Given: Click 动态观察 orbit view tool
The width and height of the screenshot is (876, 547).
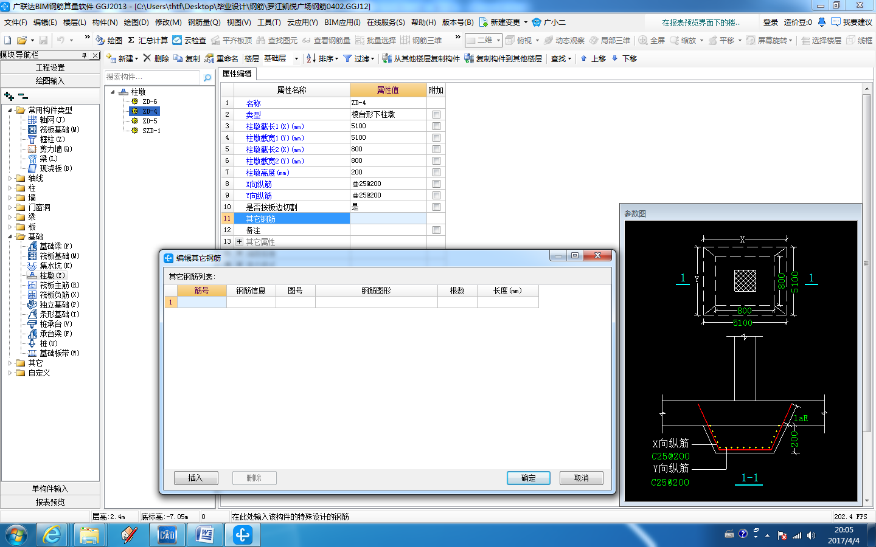Looking at the screenshot, I should point(565,40).
